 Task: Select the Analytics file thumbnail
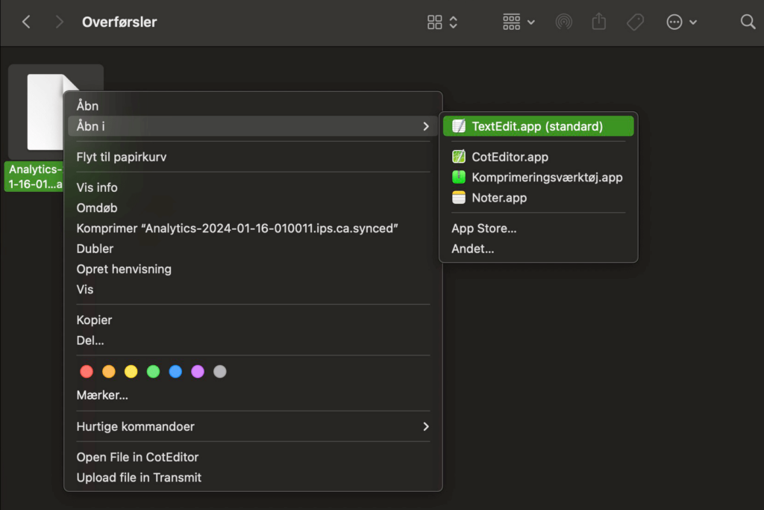point(46,112)
